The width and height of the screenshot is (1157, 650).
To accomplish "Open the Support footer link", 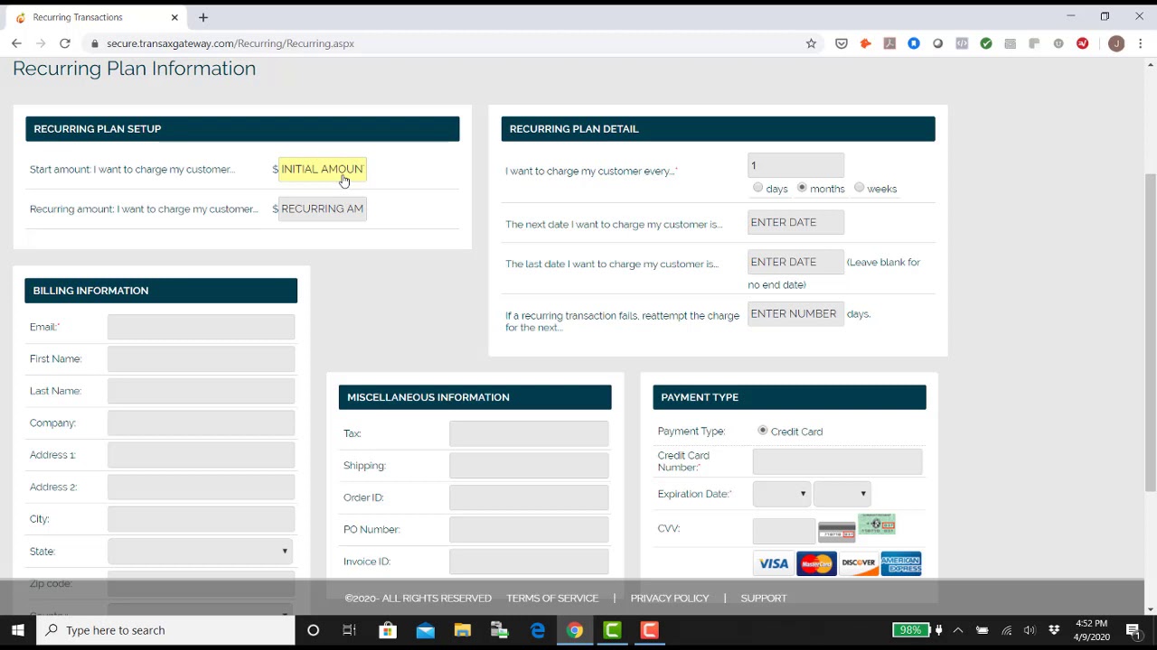I will click(764, 598).
